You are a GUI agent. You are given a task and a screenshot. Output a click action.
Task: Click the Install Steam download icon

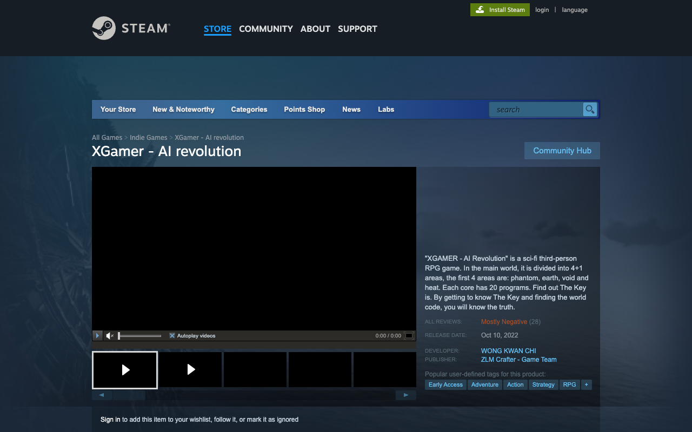tap(480, 10)
